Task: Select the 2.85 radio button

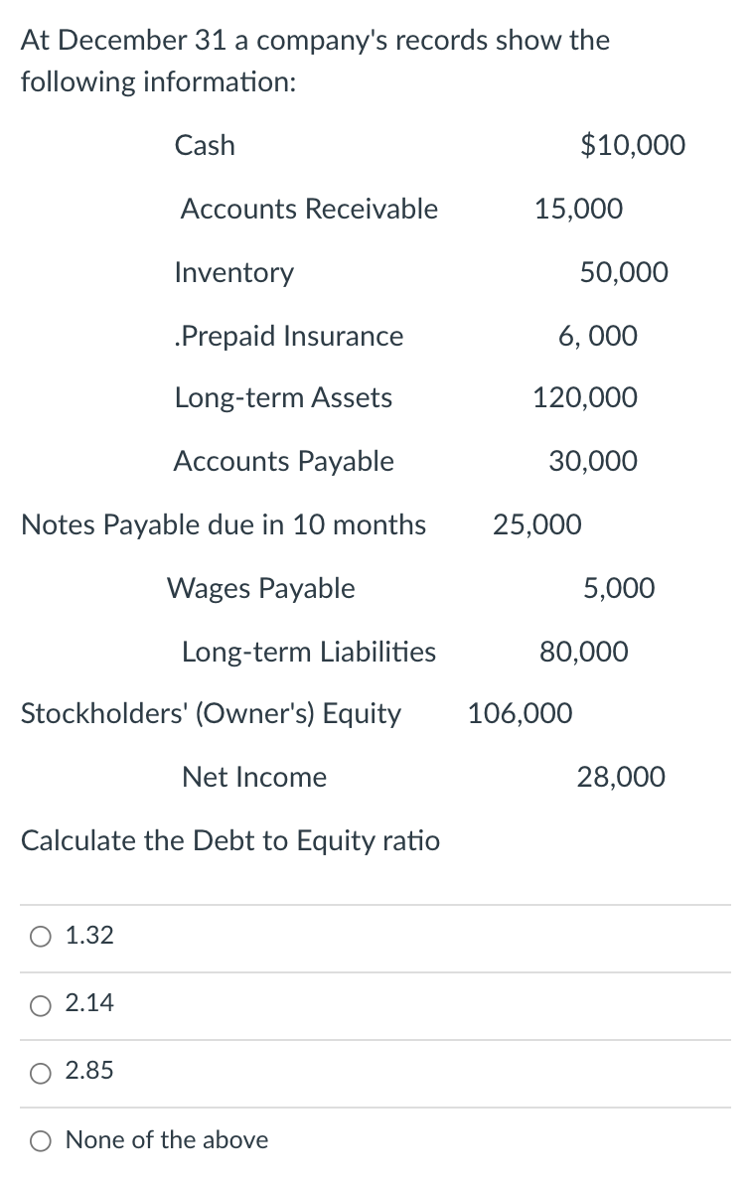Action: [x=40, y=1074]
